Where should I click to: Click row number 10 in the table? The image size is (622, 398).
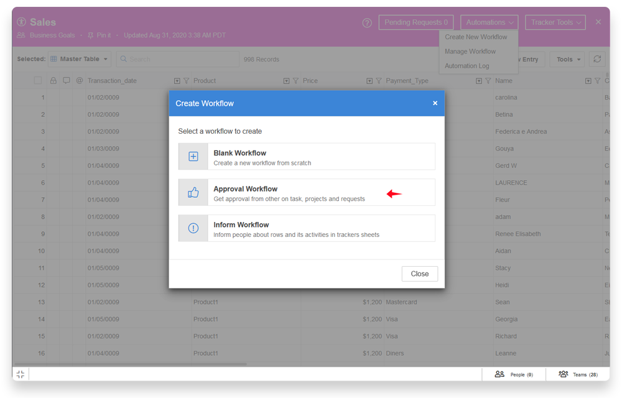click(41, 251)
